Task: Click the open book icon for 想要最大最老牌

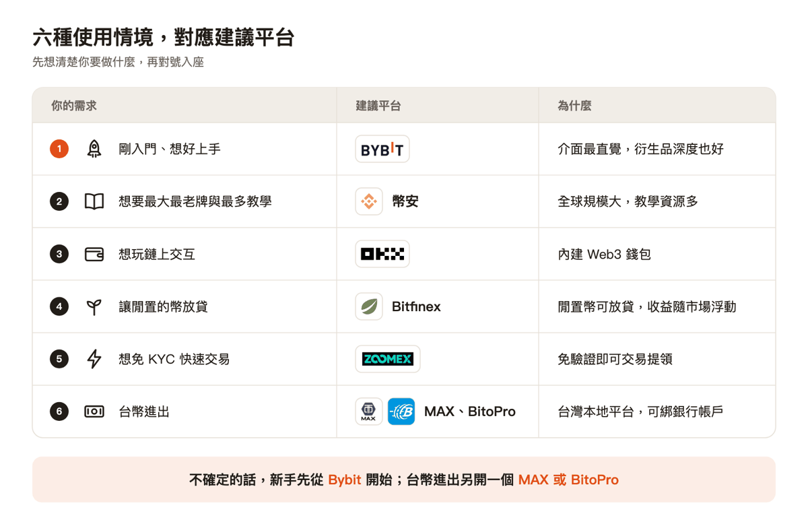Action: (94, 201)
